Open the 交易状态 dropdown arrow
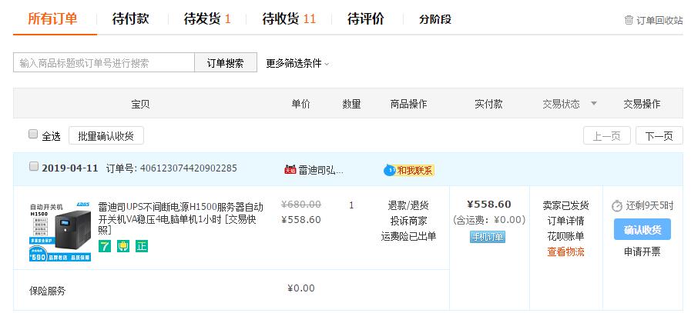Image resolution: width=691 pixels, height=313 pixels. tap(594, 104)
